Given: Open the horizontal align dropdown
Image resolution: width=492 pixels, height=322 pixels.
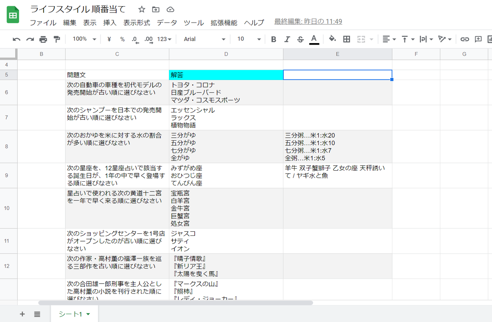Looking at the screenshot, I should pyautogui.click(x=389, y=39).
